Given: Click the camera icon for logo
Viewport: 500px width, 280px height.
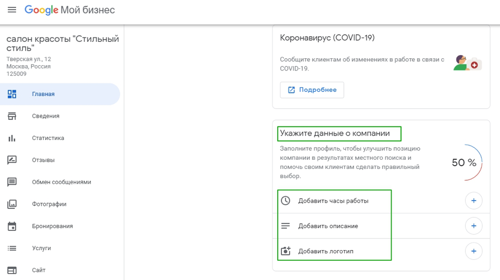Looking at the screenshot, I should coord(286,251).
